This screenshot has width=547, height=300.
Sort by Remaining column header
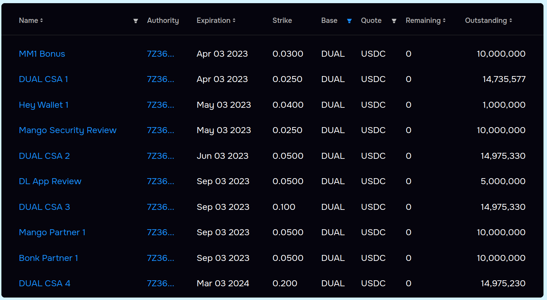(425, 20)
